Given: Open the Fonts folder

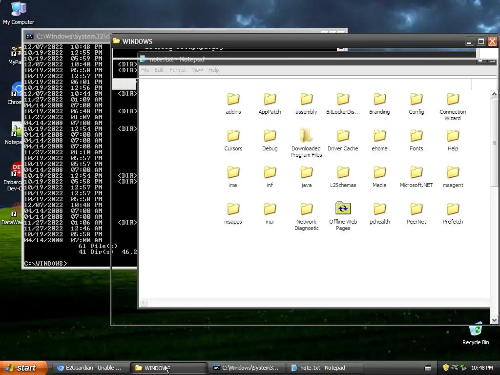Looking at the screenshot, I should click(417, 140).
